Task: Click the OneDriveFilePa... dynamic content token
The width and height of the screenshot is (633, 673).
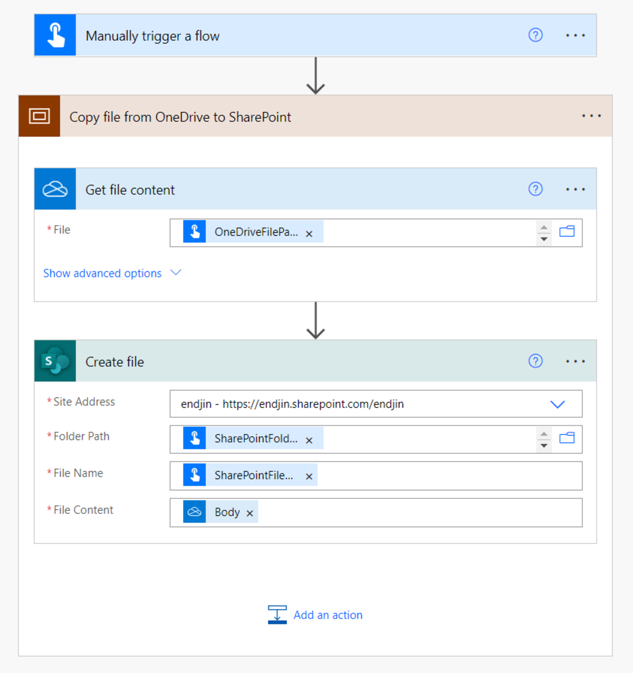Action: (253, 232)
